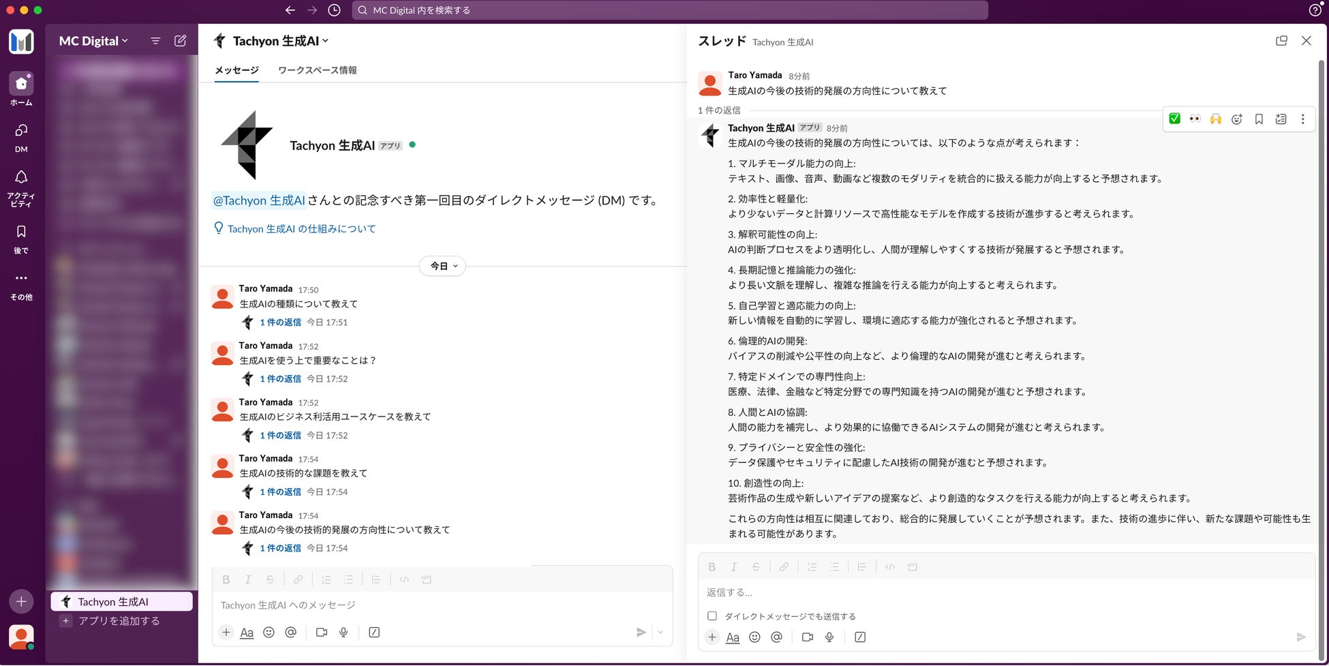Open slash shortcuts in the main composer

tap(374, 632)
